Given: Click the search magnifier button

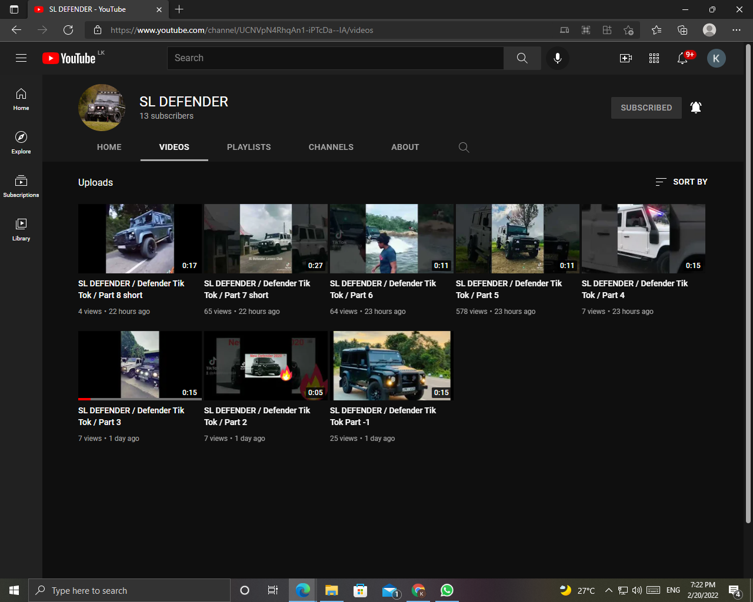Looking at the screenshot, I should point(522,58).
